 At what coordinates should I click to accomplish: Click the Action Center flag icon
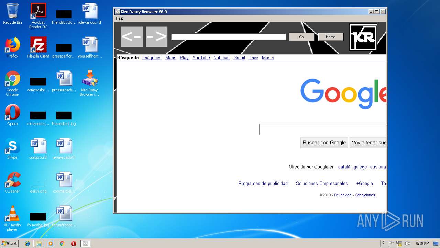click(391, 244)
